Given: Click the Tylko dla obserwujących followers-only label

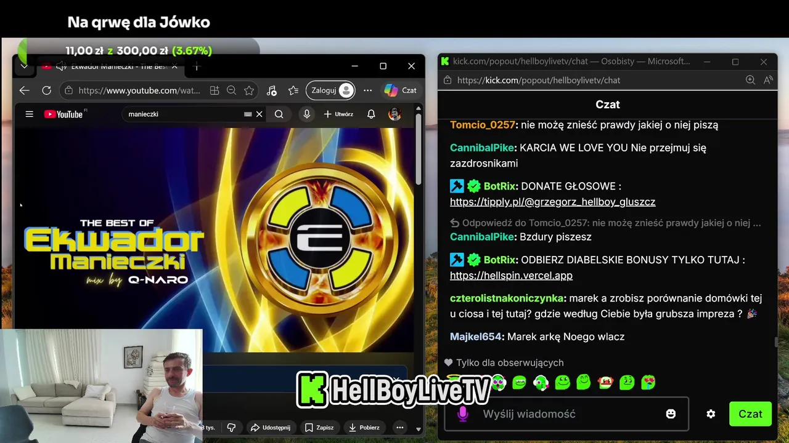Looking at the screenshot, I should (510, 363).
